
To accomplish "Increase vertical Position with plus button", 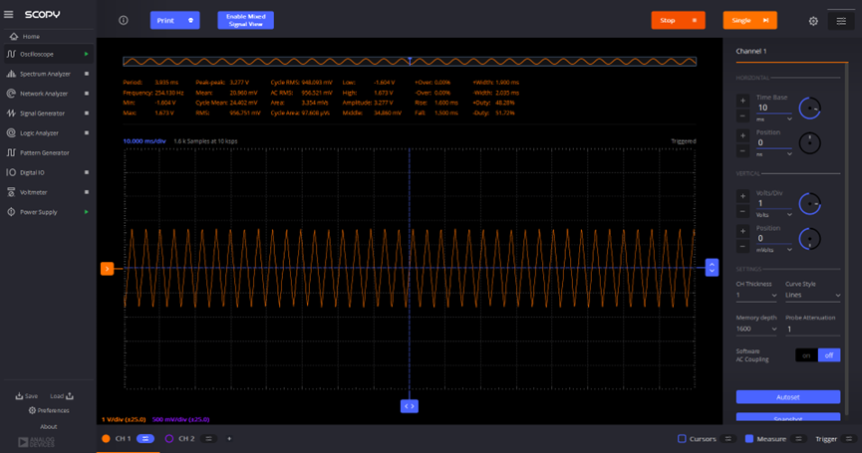I will coord(742,231).
